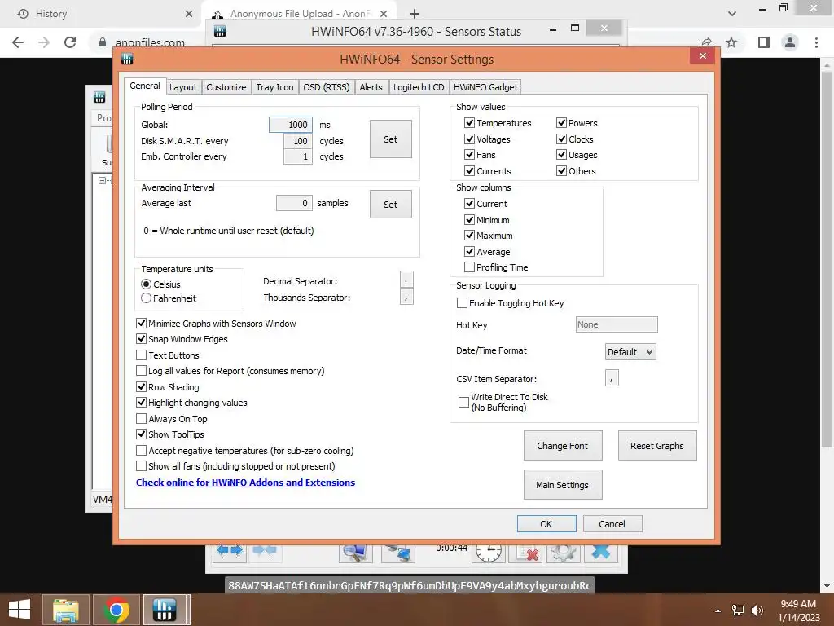Screen dimensions: 834x626
Task: Click the magnifier monitor icon in Sensors Status toolbar
Action: tap(355, 553)
